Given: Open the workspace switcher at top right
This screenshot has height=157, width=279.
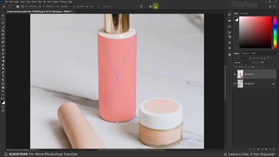Looking at the screenshot, I should pos(275,7).
